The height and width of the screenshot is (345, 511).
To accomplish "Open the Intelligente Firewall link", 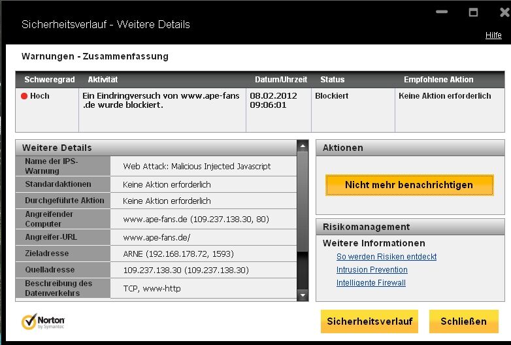I will tap(371, 283).
